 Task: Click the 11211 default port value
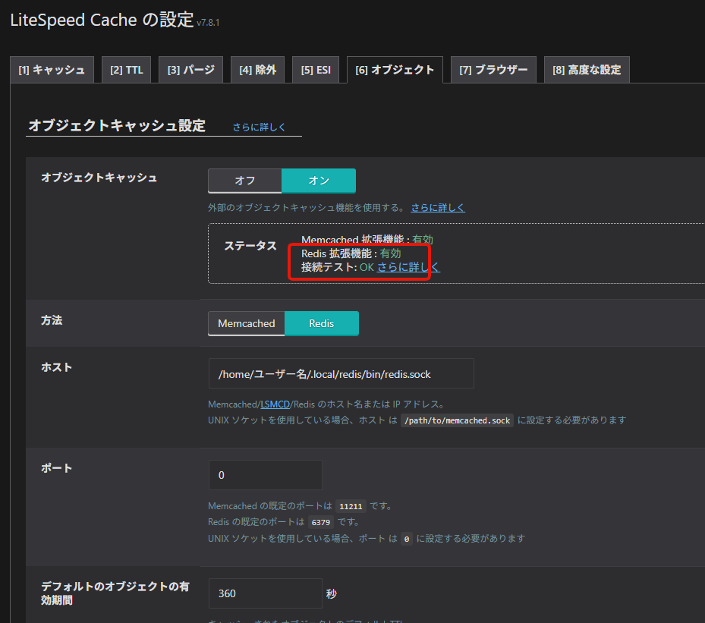click(351, 506)
